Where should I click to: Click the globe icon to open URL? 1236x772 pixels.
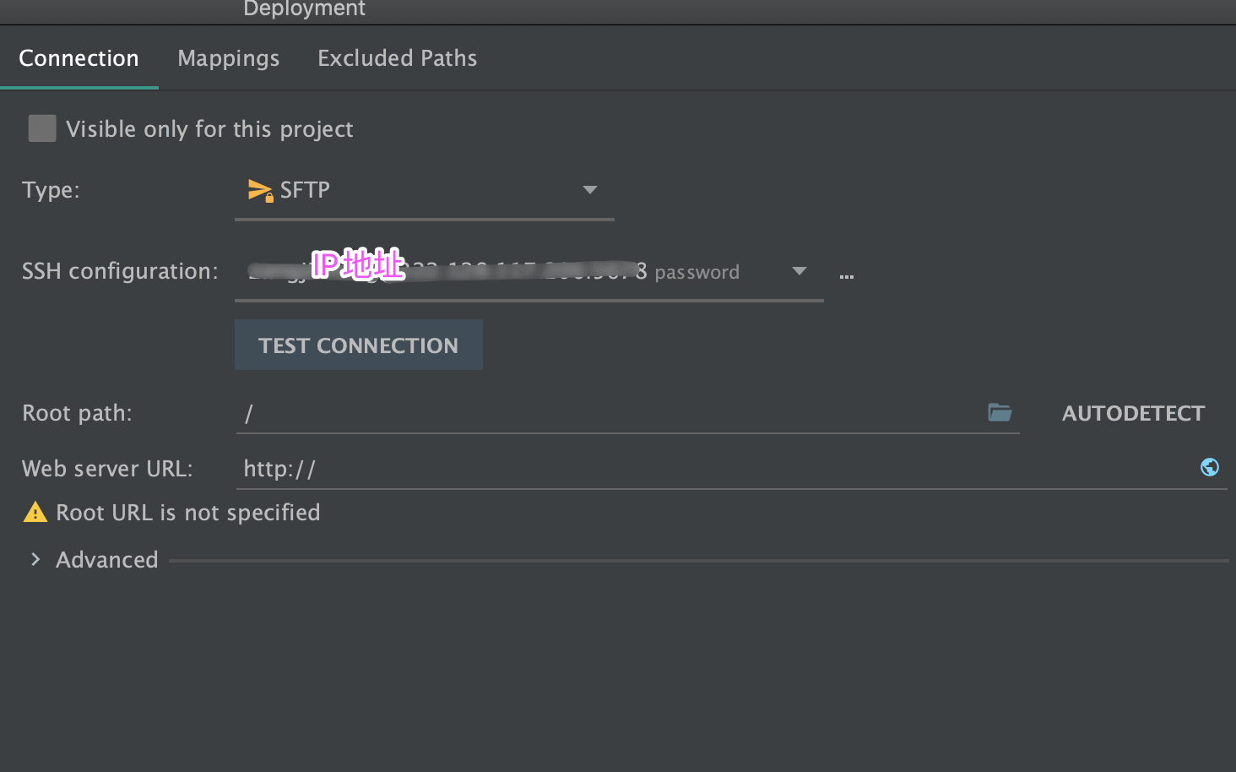(x=1210, y=467)
